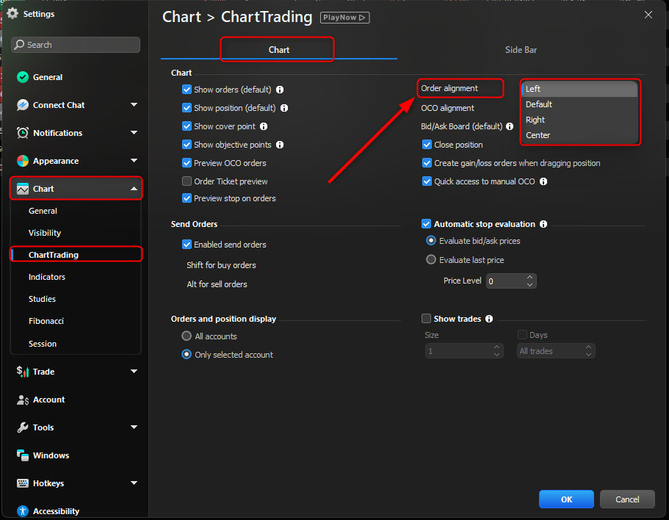This screenshot has height=520, width=669.
Task: Click info icon beside Bid/Ask Board
Action: coord(510,126)
